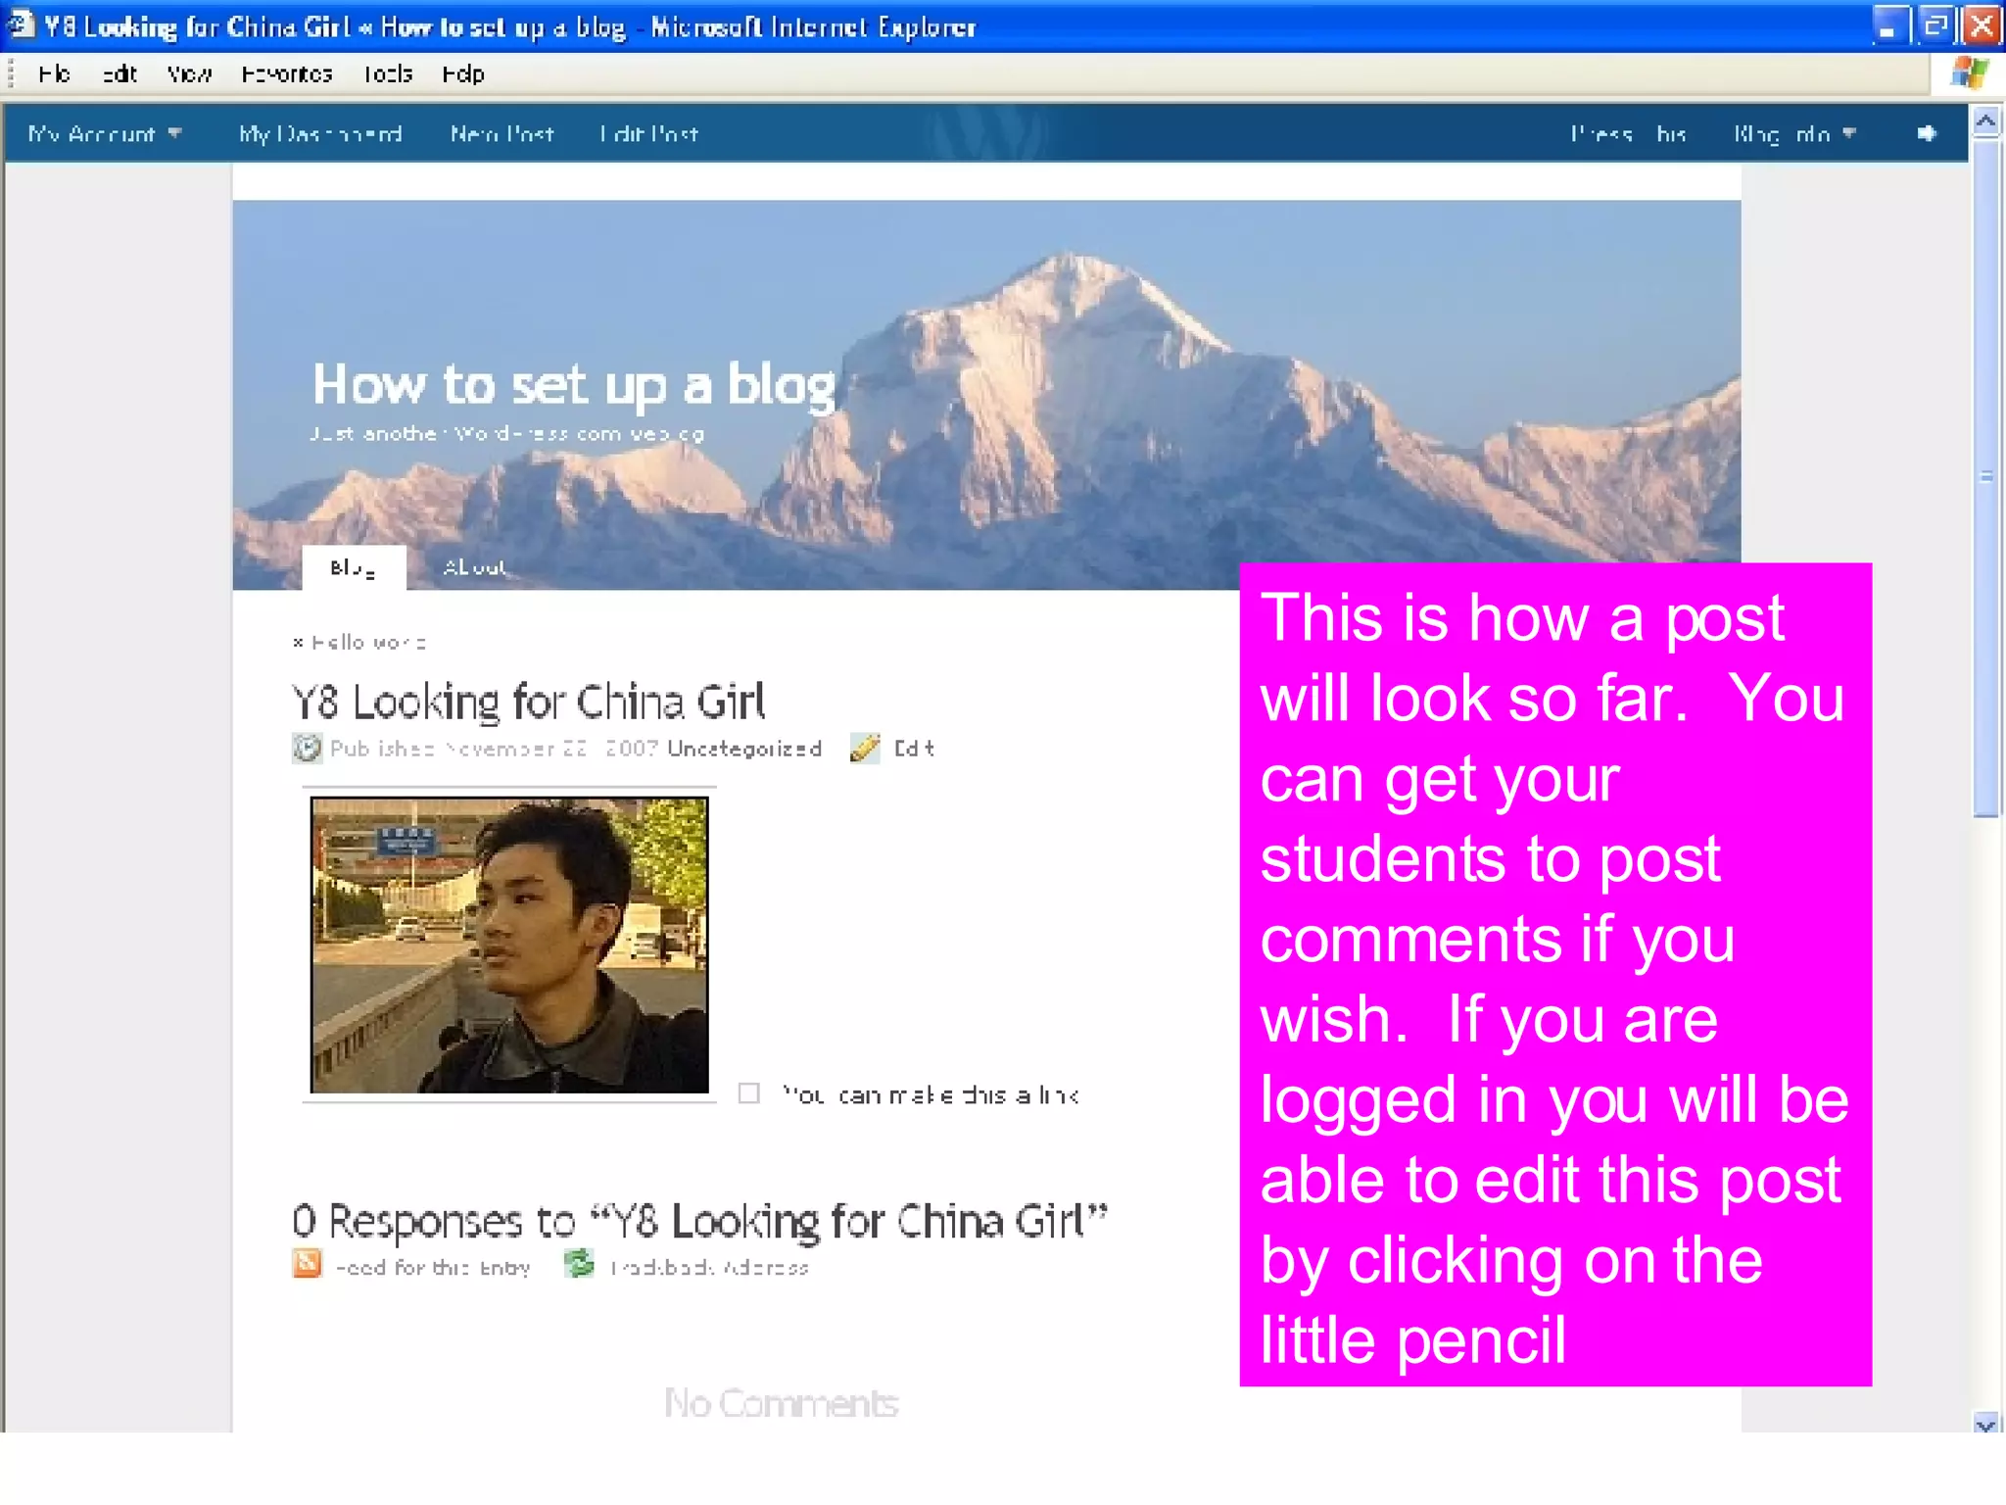This screenshot has height=1505, width=2006.
Task: Click the post title Y8 Looking for China Girl
Action: [x=528, y=702]
